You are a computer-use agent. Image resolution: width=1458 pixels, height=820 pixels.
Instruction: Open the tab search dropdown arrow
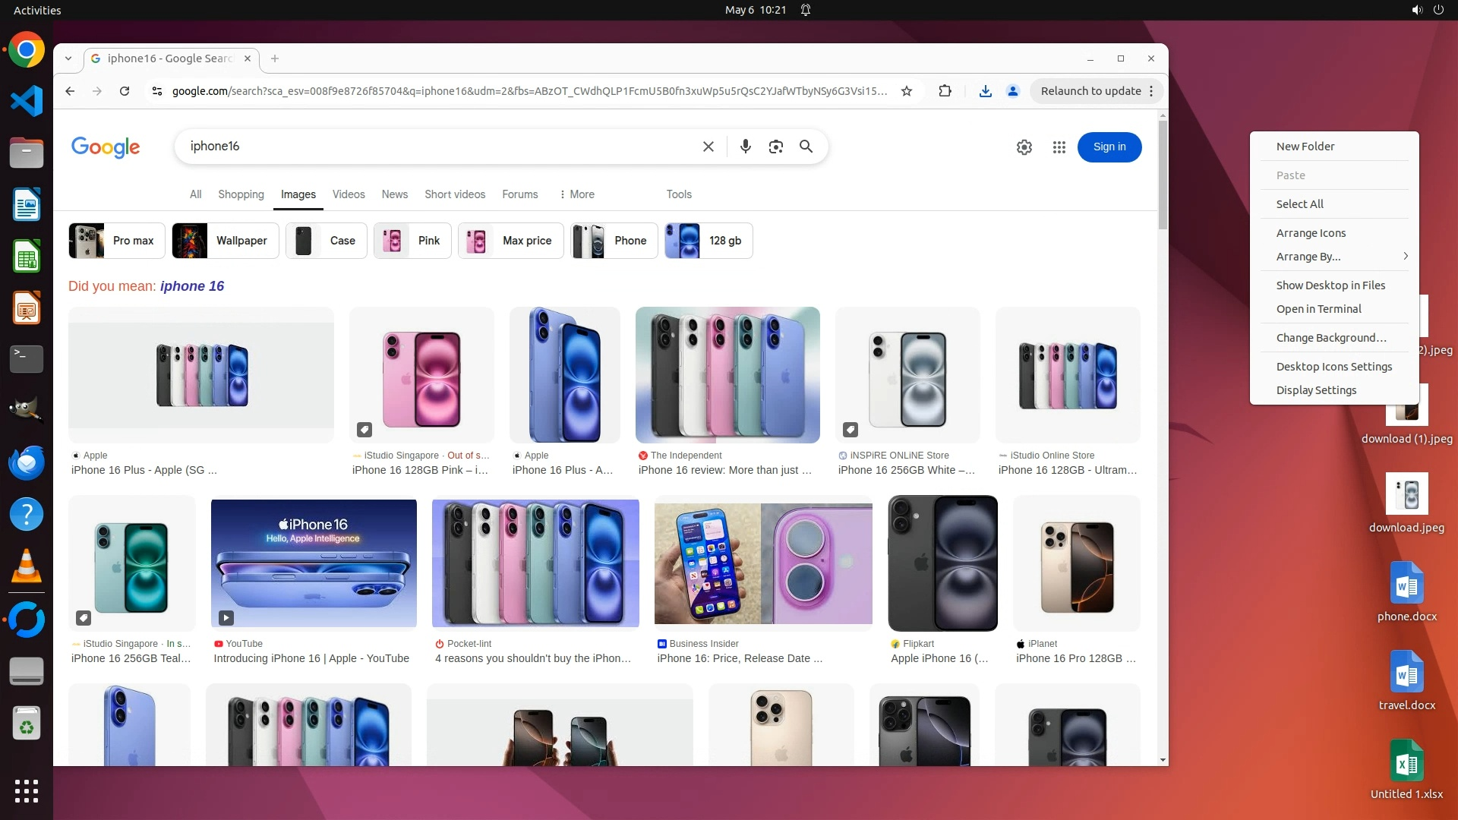point(68,58)
